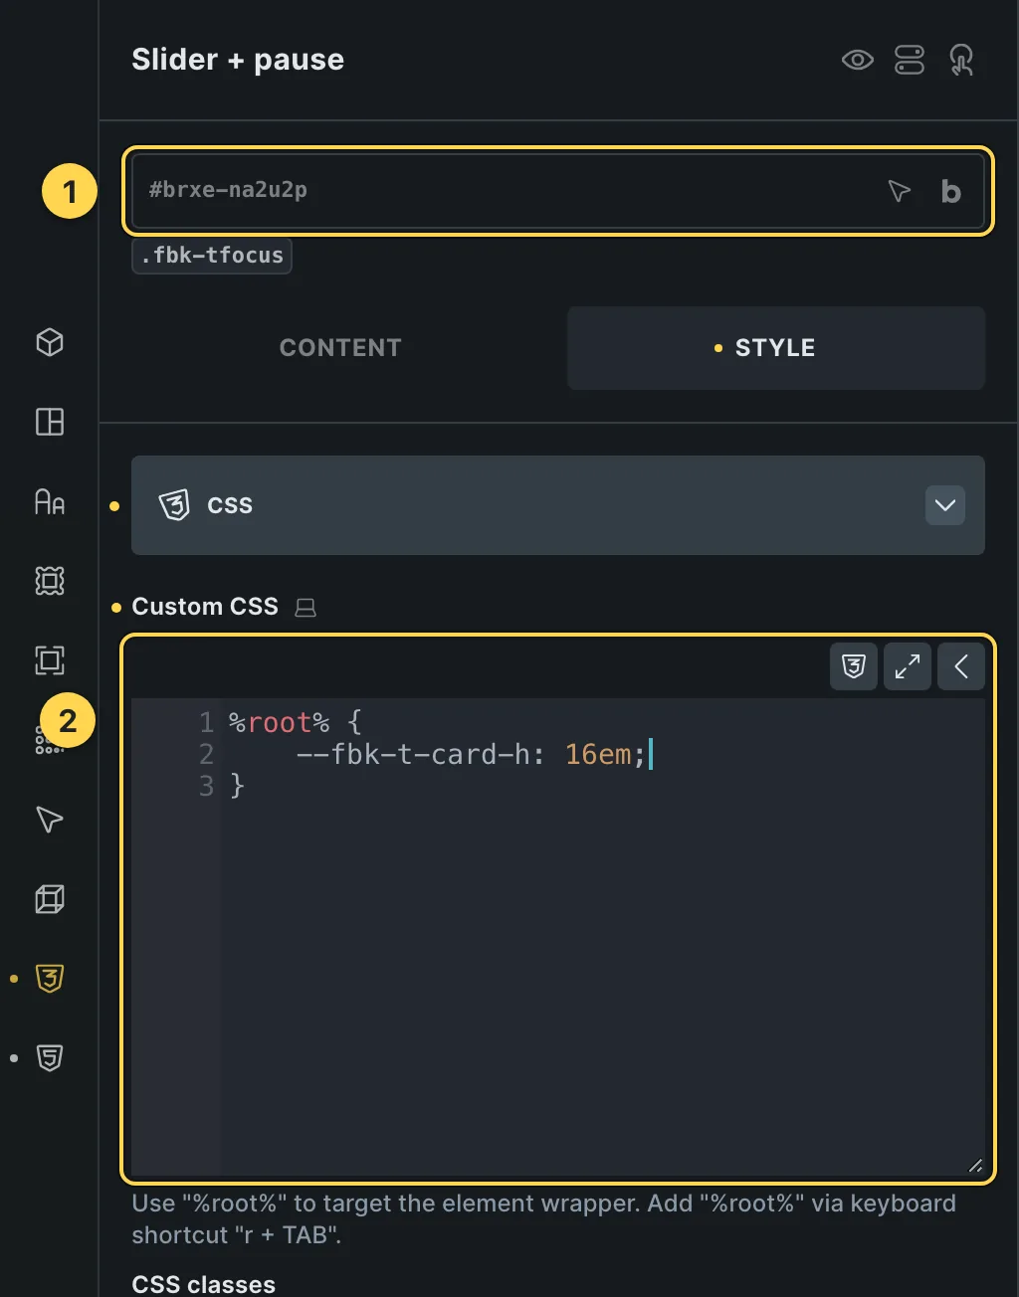Switch to the CONTENT tab
This screenshot has width=1019, height=1297.
[340, 348]
